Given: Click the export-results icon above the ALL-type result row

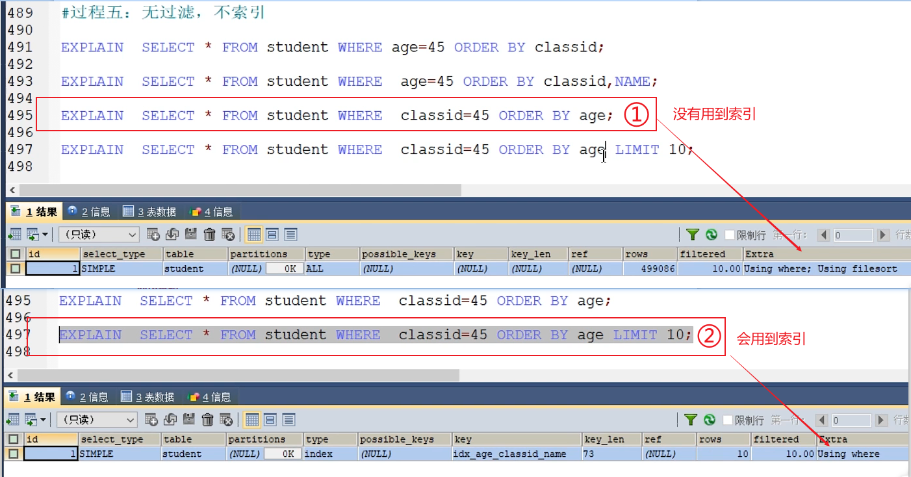Looking at the screenshot, I should coord(14,235).
